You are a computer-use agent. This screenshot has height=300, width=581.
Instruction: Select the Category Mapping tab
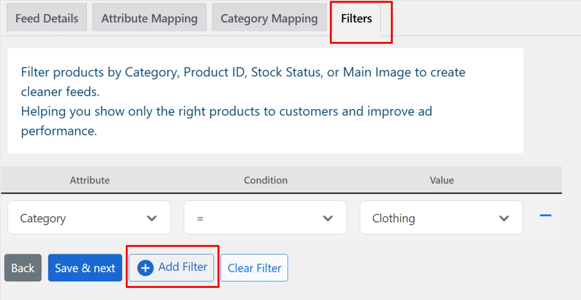coord(269,18)
